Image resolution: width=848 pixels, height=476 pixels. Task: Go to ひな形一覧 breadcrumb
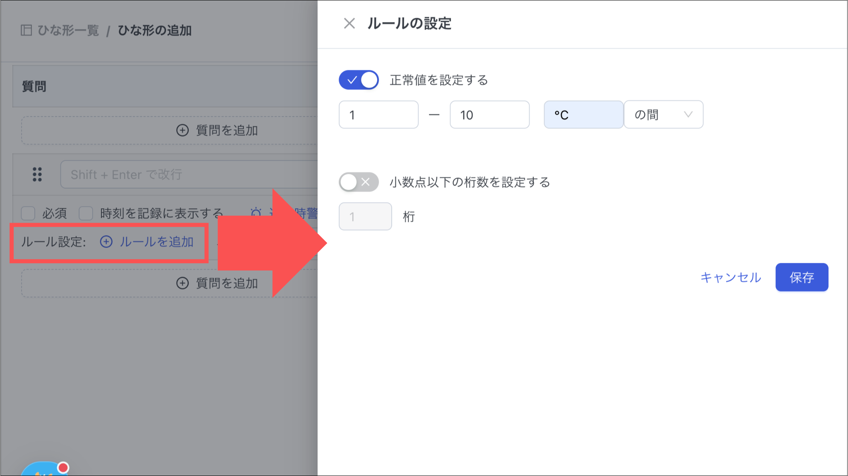[68, 30]
